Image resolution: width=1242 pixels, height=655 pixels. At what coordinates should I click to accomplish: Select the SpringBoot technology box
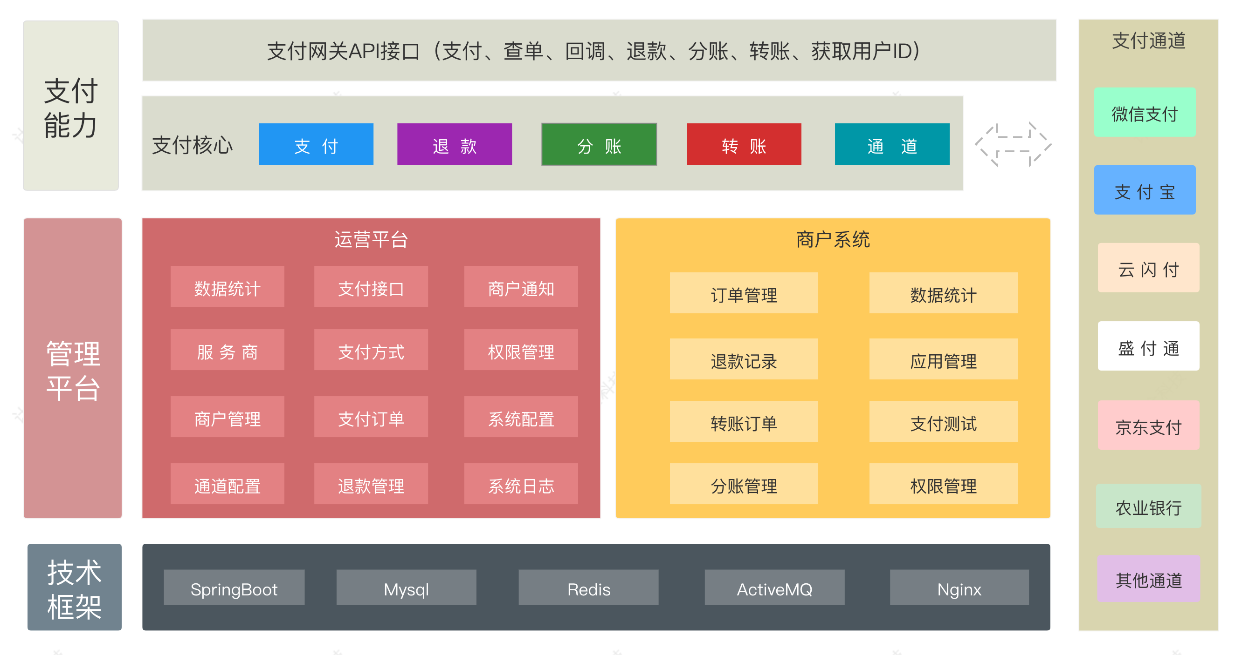click(x=234, y=587)
